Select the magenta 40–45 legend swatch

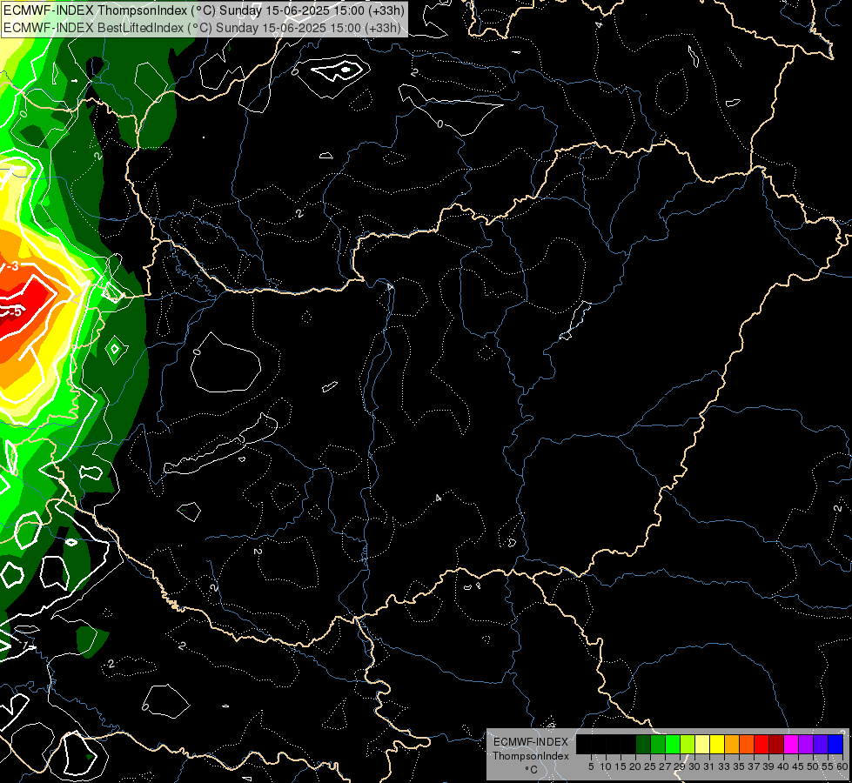point(791,744)
